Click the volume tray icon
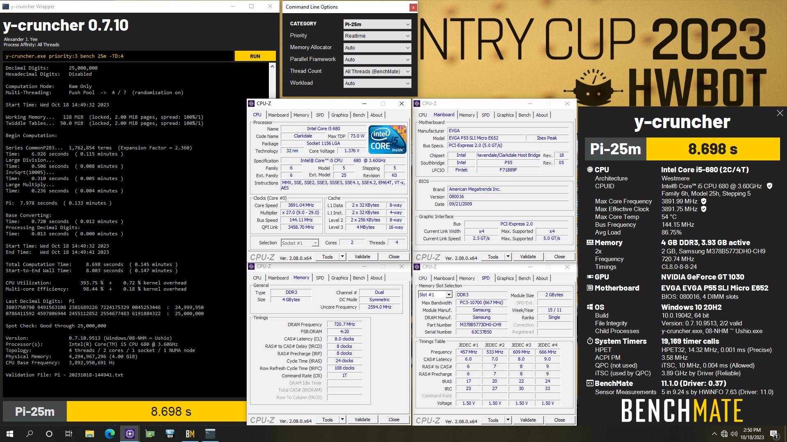The image size is (787, 442). coord(734,434)
